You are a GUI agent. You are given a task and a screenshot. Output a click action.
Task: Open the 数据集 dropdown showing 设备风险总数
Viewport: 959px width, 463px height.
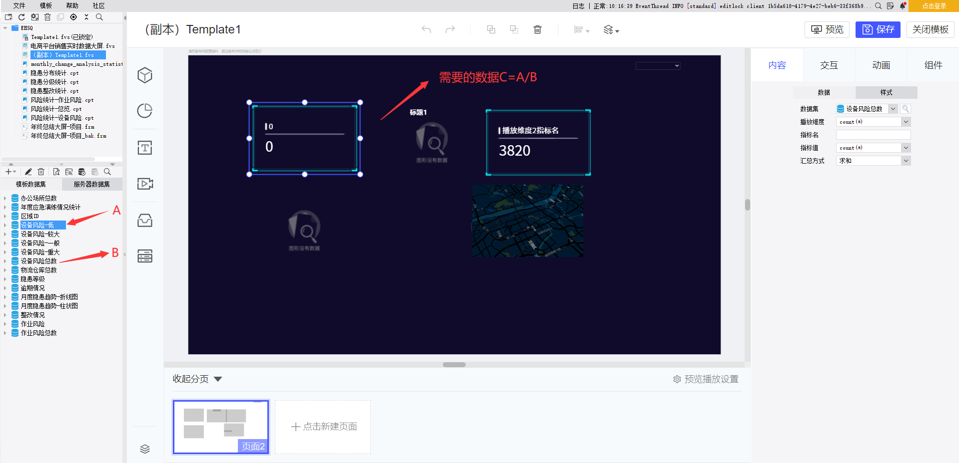(x=893, y=109)
